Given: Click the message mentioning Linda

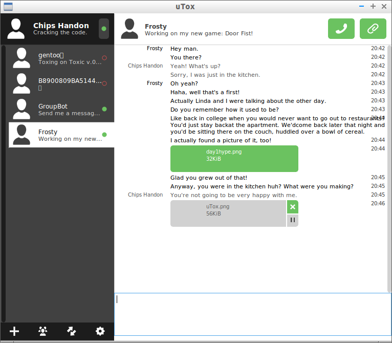Looking at the screenshot, I should [x=248, y=101].
